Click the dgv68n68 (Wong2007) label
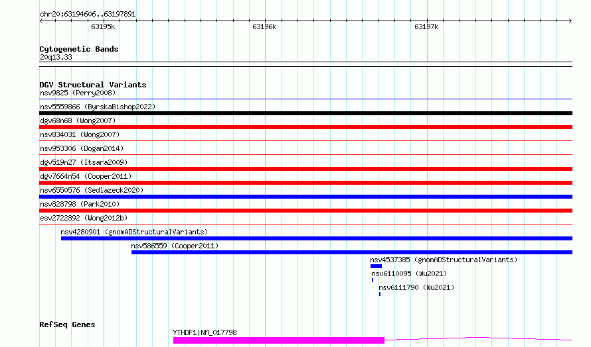The width and height of the screenshot is (591, 347). 78,121
